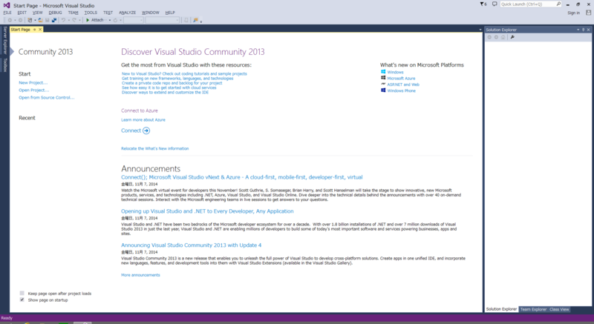Open the Redo history dropdown arrow

pos(79,20)
